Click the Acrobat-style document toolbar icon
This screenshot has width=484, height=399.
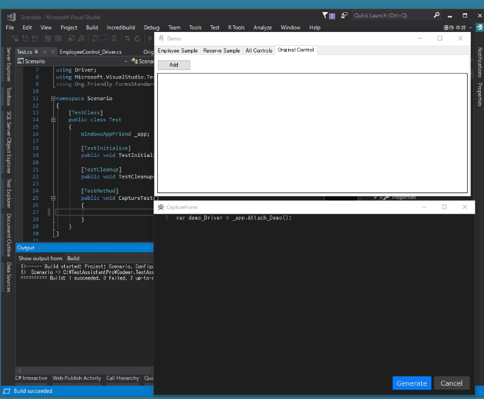104,39
